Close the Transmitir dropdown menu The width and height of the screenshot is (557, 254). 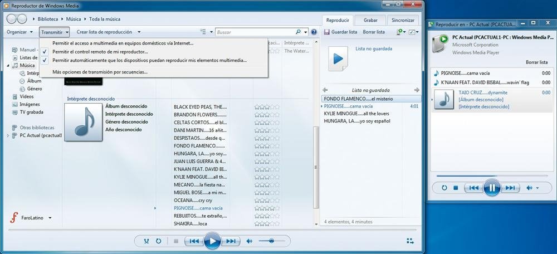click(x=55, y=32)
